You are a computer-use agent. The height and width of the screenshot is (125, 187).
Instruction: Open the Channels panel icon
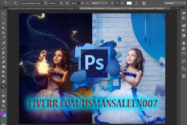[184, 49]
